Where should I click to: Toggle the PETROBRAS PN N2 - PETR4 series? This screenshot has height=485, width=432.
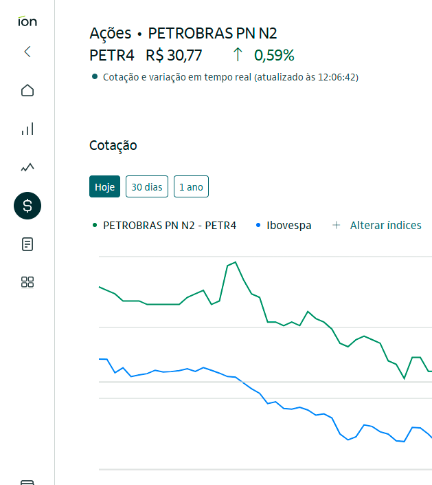[x=169, y=225]
